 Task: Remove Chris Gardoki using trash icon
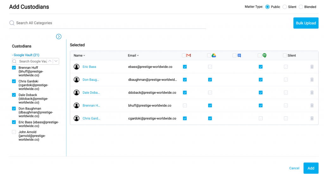312,118
